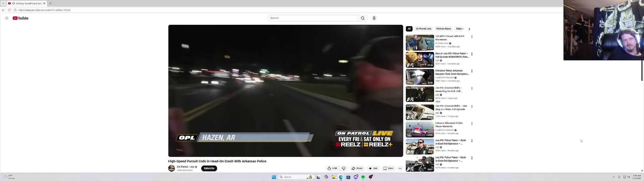Click the browser address bar URL
This screenshot has height=181, width=644.
pos(44,10)
